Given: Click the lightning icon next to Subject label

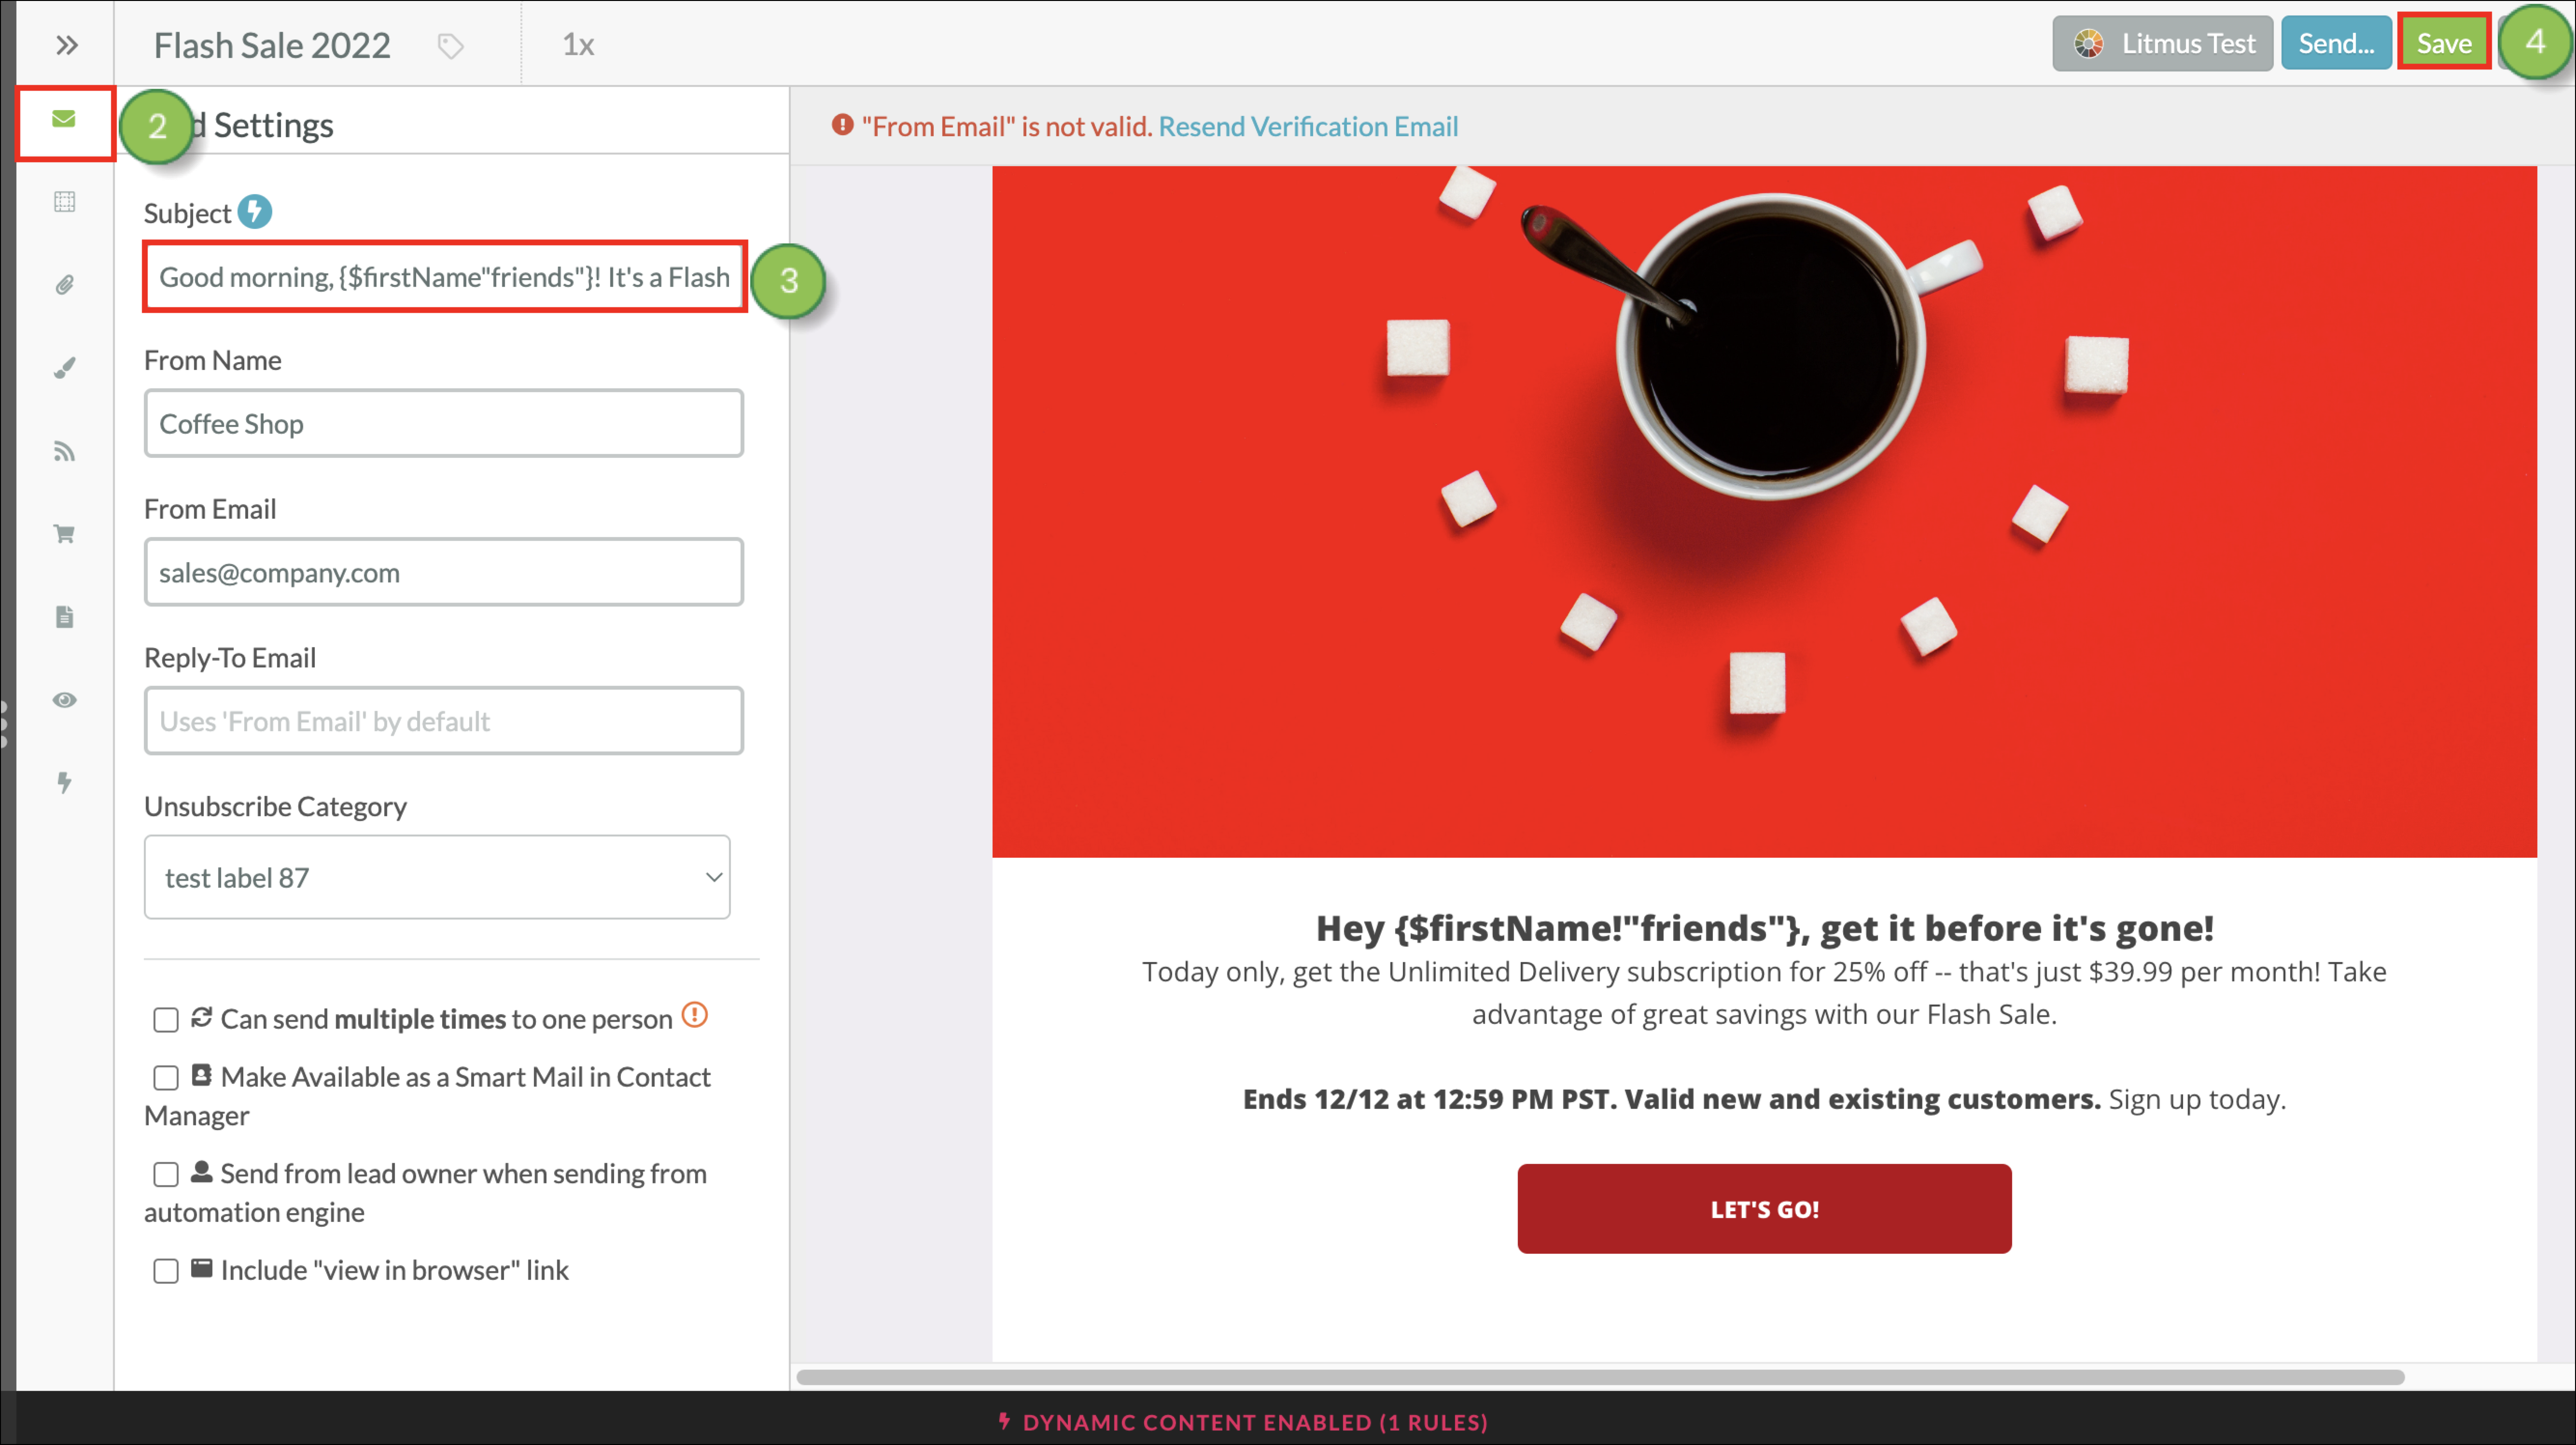Looking at the screenshot, I should click(x=255, y=211).
